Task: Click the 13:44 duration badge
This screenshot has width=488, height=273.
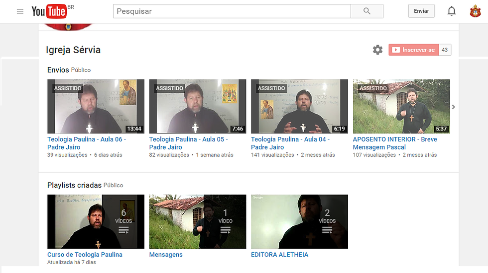Action: (x=134, y=129)
